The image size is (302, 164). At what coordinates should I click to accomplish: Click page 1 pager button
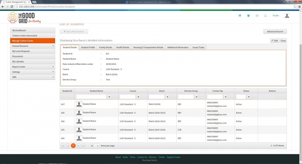coord(73,146)
